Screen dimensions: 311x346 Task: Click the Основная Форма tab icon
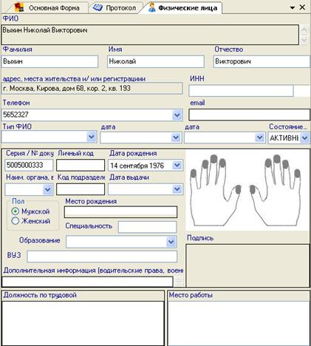[x=18, y=7]
